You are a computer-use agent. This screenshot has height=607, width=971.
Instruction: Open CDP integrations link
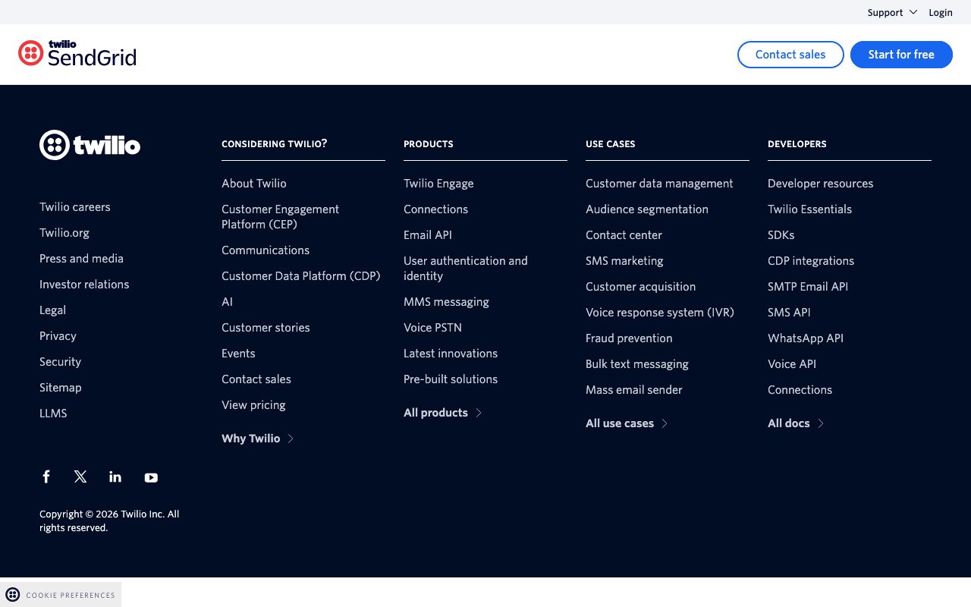point(811,261)
